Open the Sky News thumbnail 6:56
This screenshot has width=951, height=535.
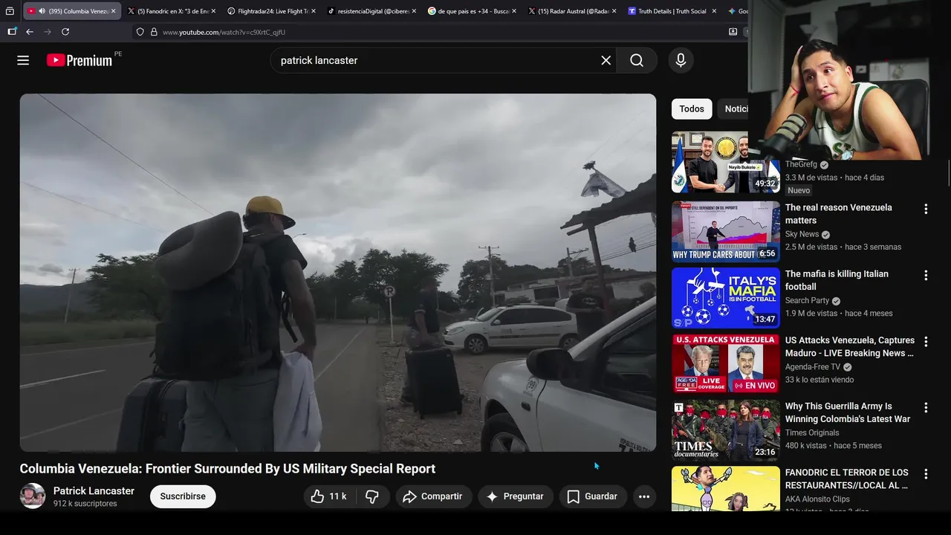pyautogui.click(x=726, y=231)
